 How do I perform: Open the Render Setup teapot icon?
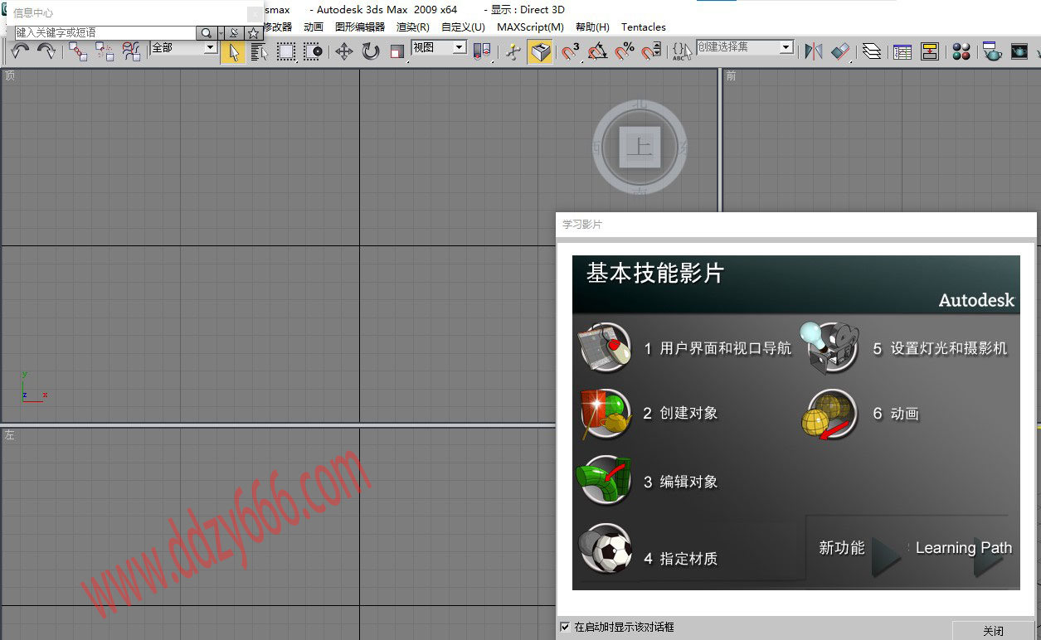coord(992,51)
